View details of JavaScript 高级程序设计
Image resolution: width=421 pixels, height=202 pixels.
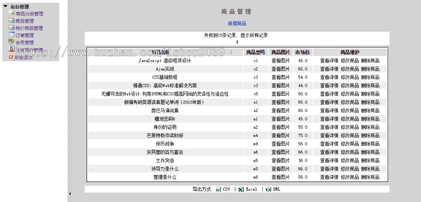329,61
